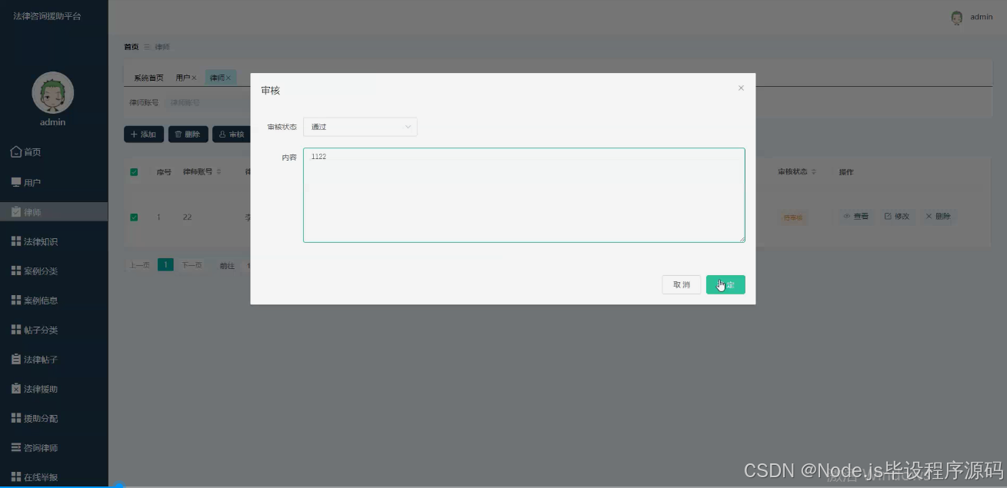Click the top-right admin avatar icon
Screen dimensions: 1007x488
pos(957,17)
